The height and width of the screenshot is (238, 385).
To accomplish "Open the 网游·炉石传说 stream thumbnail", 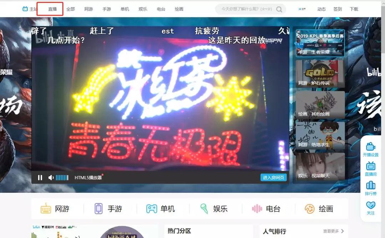I will (x=320, y=74).
